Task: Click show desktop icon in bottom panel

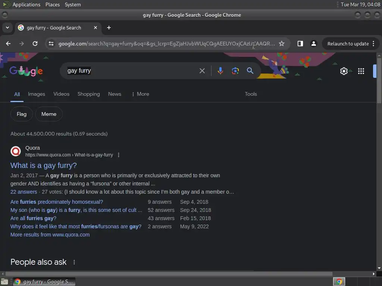Action: click(4, 282)
